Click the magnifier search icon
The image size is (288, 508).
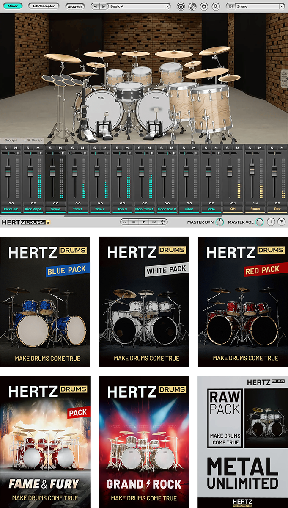[x=216, y=6]
